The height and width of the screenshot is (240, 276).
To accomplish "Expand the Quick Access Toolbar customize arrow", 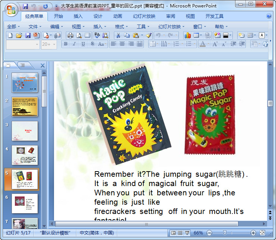I will (56, 6).
